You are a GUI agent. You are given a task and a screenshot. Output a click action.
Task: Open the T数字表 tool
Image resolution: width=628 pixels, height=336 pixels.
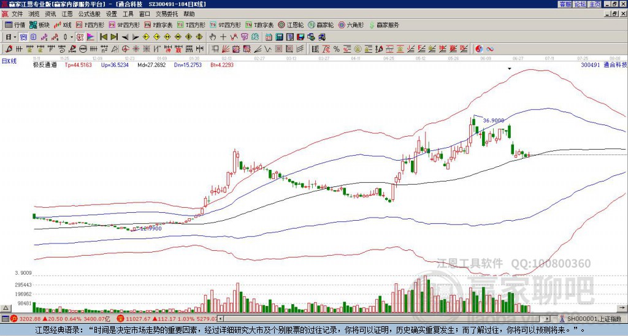click(259, 25)
